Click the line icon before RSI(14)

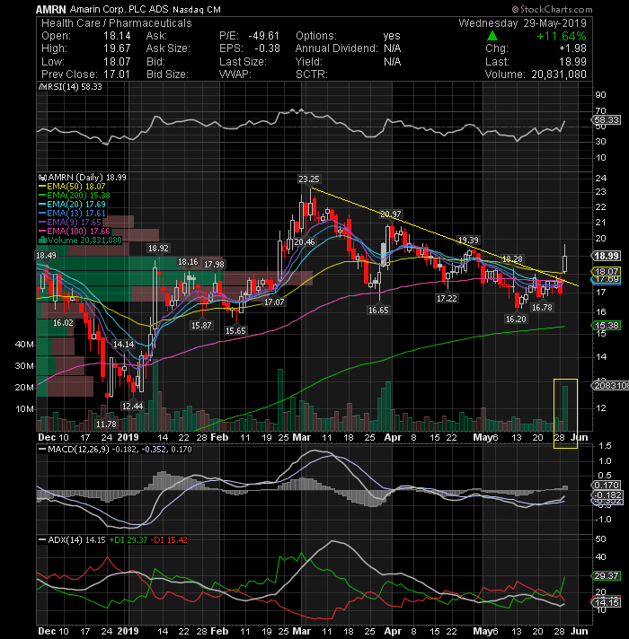pyautogui.click(x=41, y=87)
